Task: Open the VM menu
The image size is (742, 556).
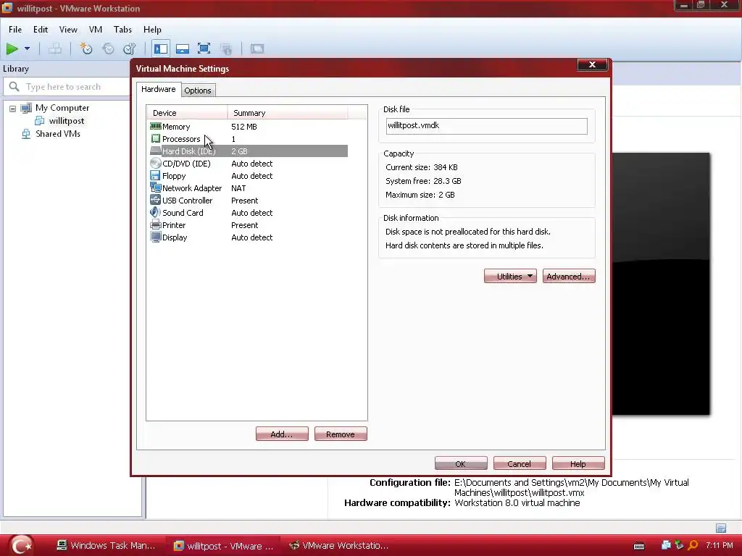Action: (x=96, y=29)
